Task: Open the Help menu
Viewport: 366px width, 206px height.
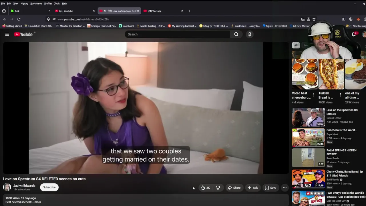Action: (x=64, y=3)
